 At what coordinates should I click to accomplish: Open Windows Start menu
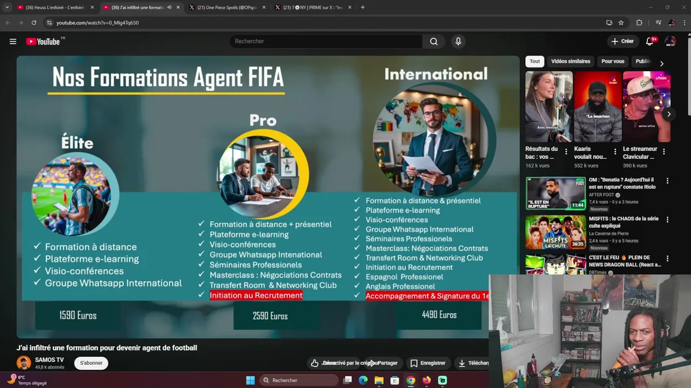(250, 380)
